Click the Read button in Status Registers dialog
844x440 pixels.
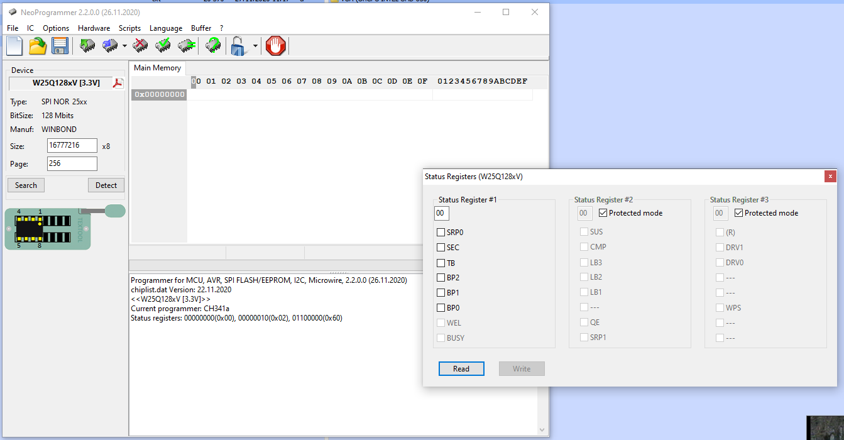click(x=461, y=369)
